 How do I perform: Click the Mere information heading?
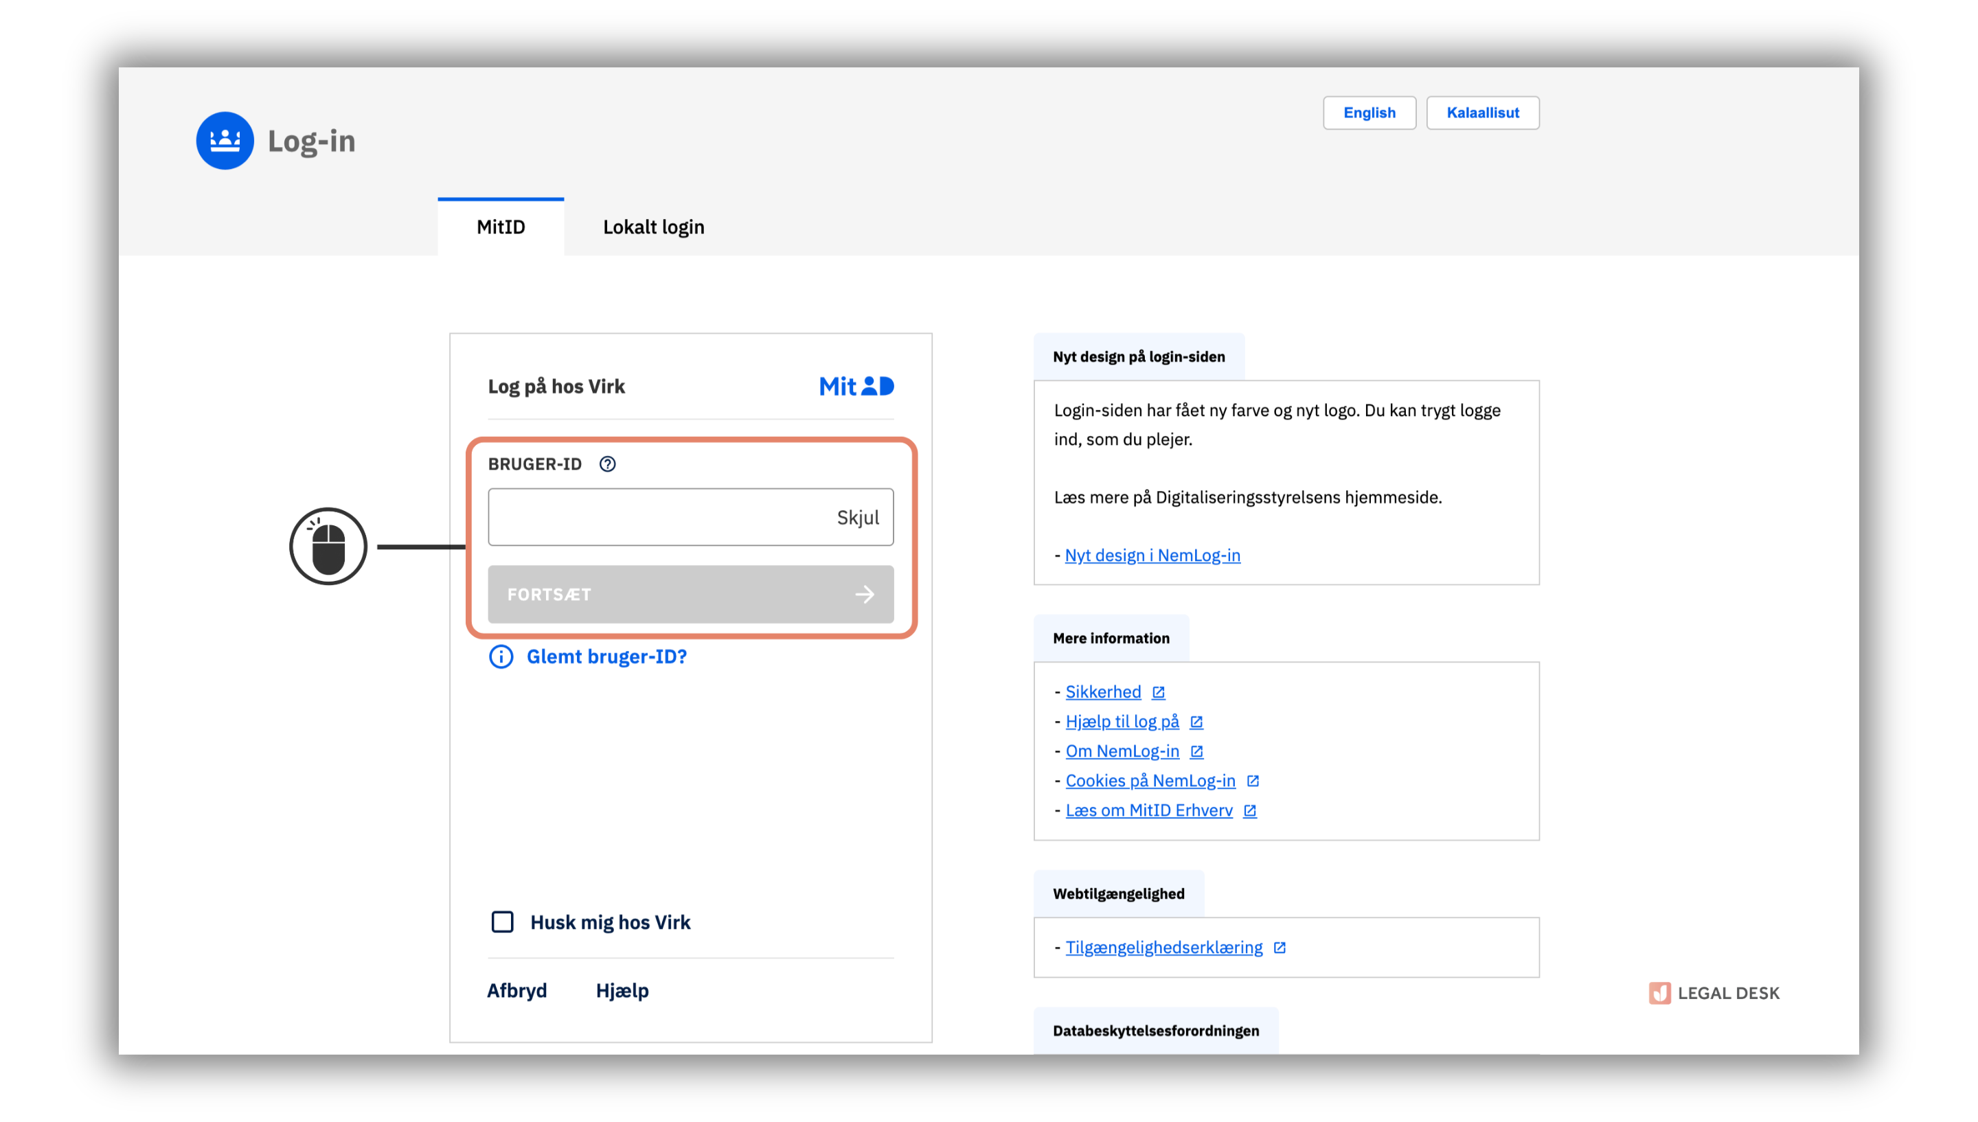tap(1111, 638)
